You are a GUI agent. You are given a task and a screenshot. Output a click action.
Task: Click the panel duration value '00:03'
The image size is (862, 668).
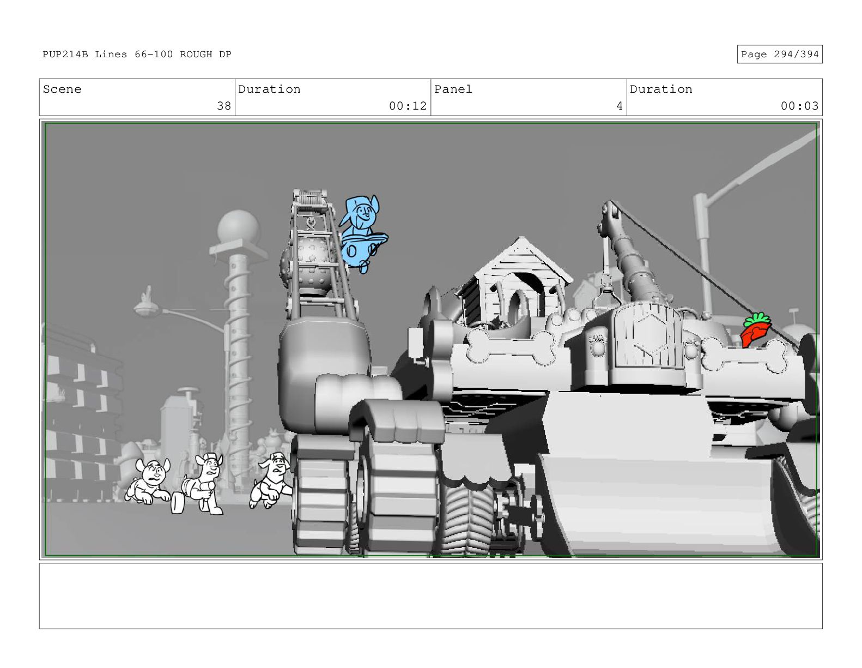click(x=799, y=106)
